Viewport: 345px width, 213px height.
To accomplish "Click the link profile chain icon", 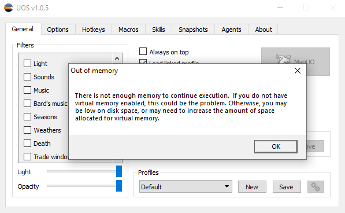I will (316, 187).
